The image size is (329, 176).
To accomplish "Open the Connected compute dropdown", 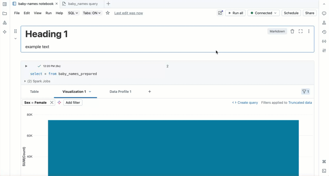I will [263, 13].
